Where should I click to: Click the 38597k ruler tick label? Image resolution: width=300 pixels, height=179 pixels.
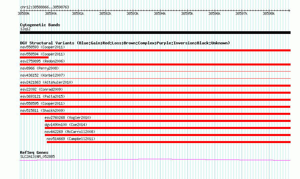pyautogui.click(x=241, y=13)
